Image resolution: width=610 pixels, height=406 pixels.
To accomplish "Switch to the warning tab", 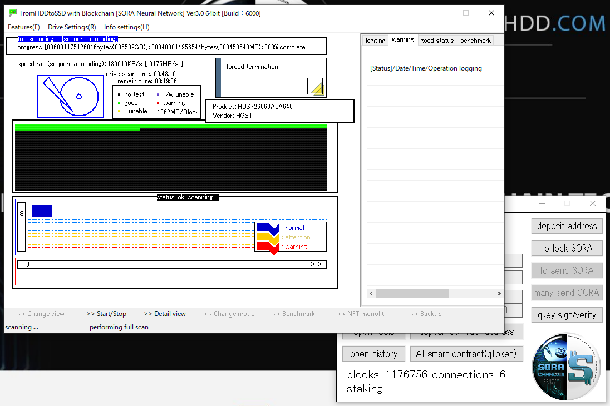I will pos(402,39).
